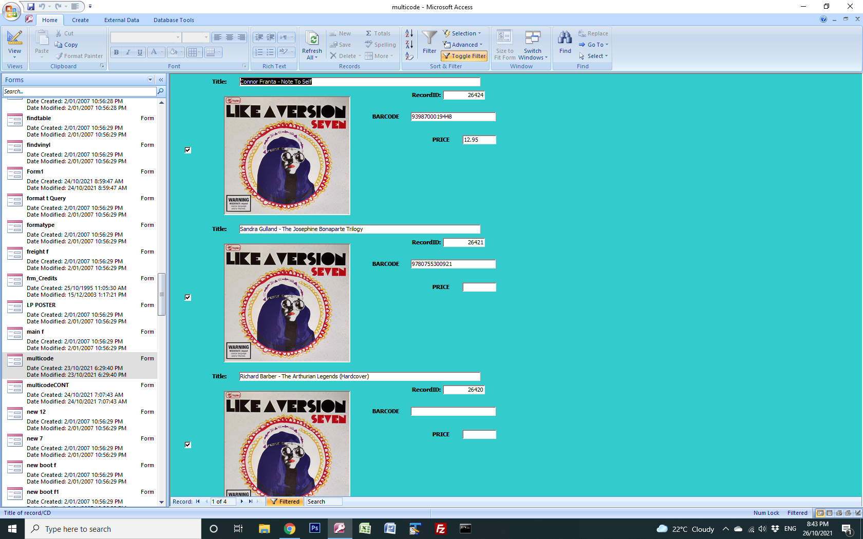Open FileZilla from the taskbar

point(440,528)
